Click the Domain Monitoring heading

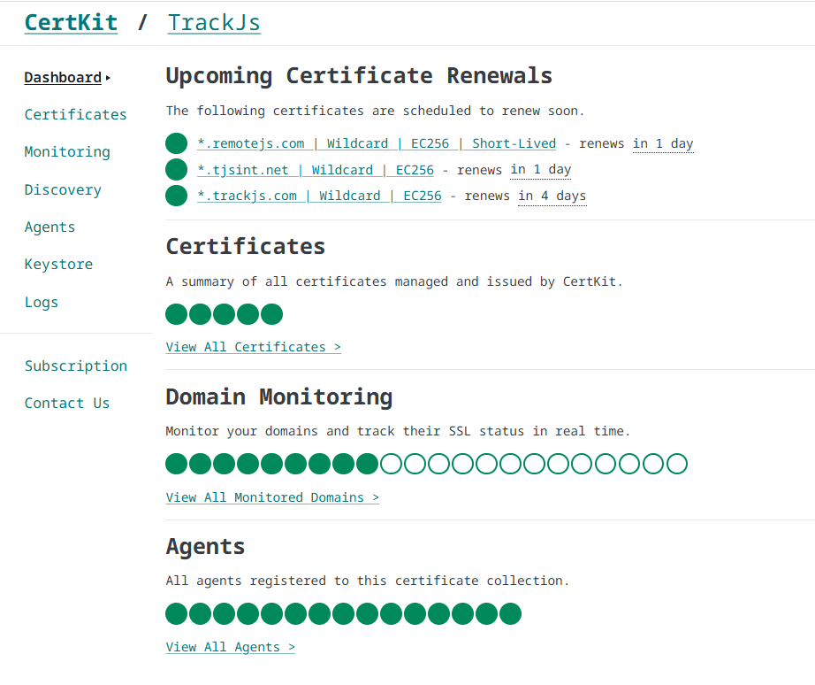(278, 397)
